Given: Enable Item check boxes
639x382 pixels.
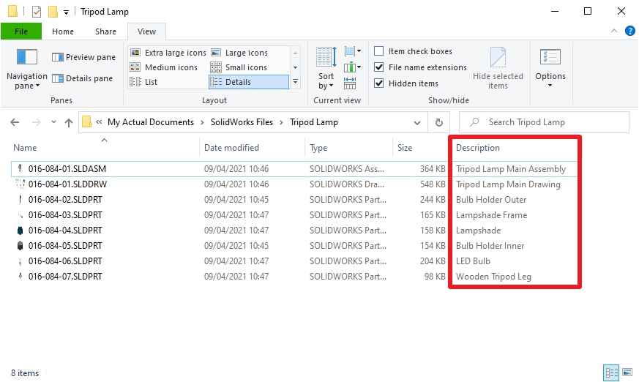Looking at the screenshot, I should [x=379, y=51].
